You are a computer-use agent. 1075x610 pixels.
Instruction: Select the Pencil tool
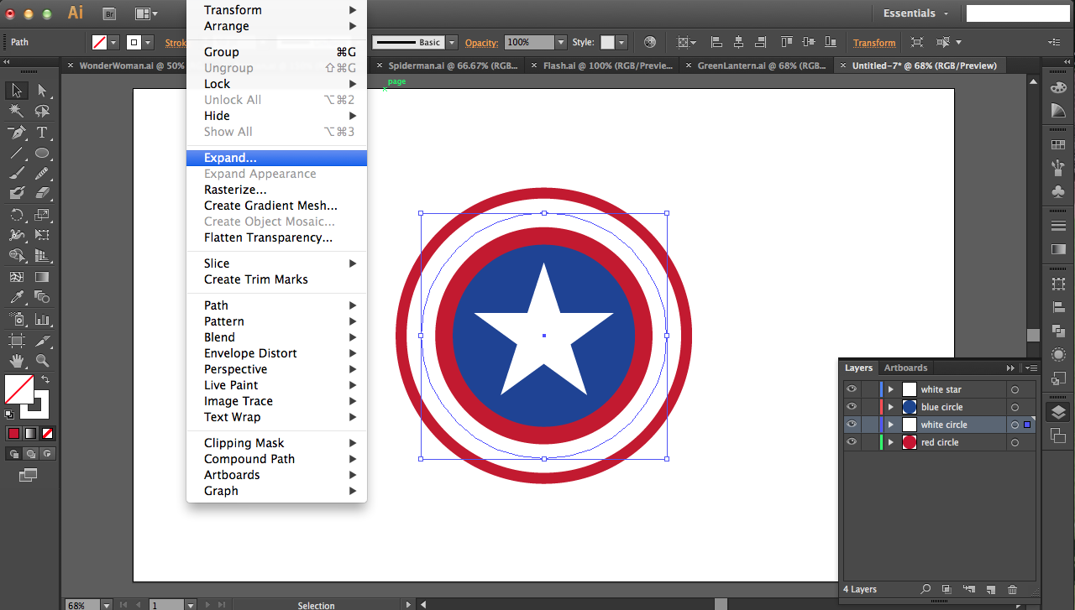pyautogui.click(x=42, y=173)
